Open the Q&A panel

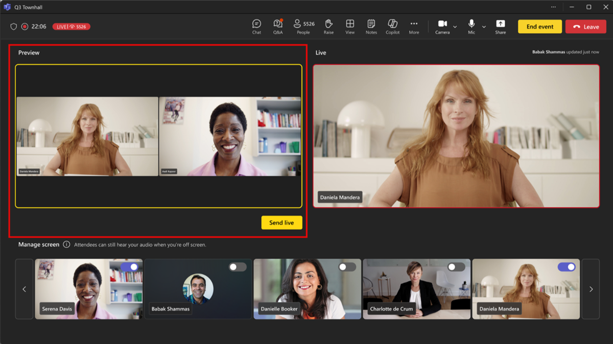click(x=277, y=26)
